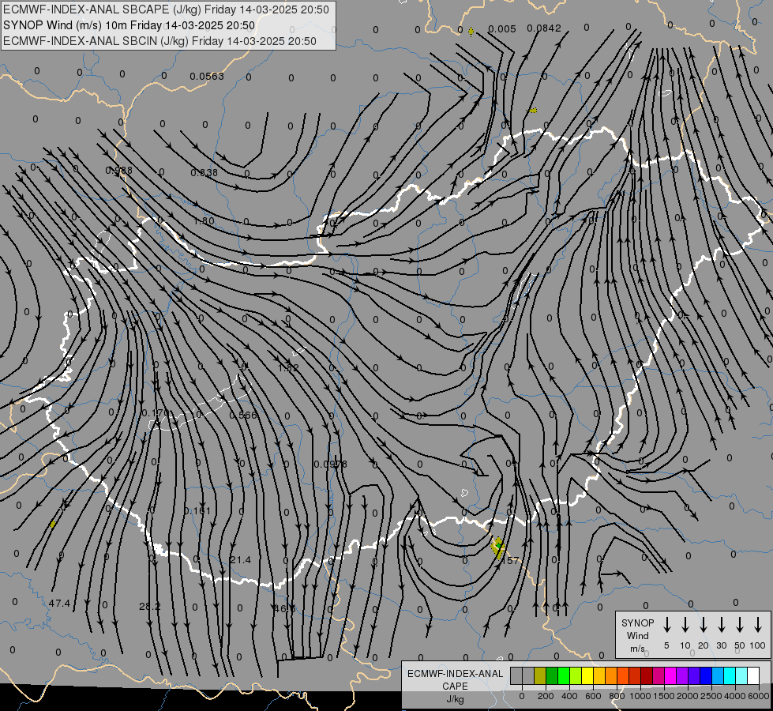Click the 200 tick label on CAPE scale

click(546, 696)
